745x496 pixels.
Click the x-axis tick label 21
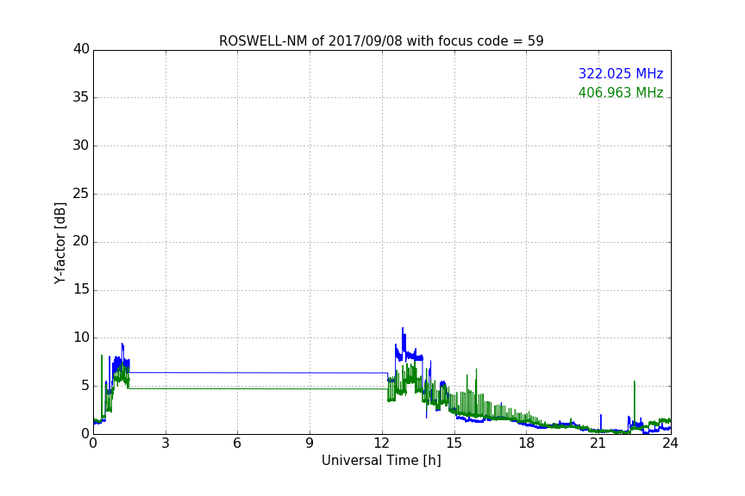(598, 443)
